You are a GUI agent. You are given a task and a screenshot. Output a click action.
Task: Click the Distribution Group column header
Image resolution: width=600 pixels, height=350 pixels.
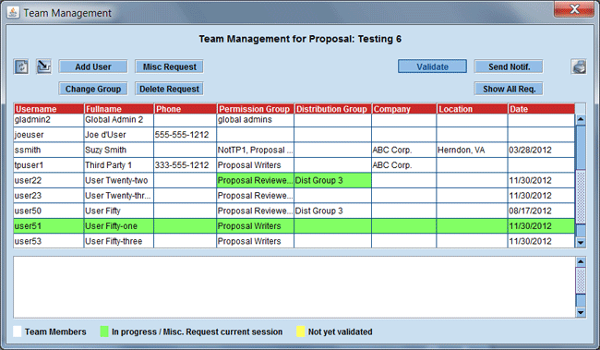tap(333, 109)
